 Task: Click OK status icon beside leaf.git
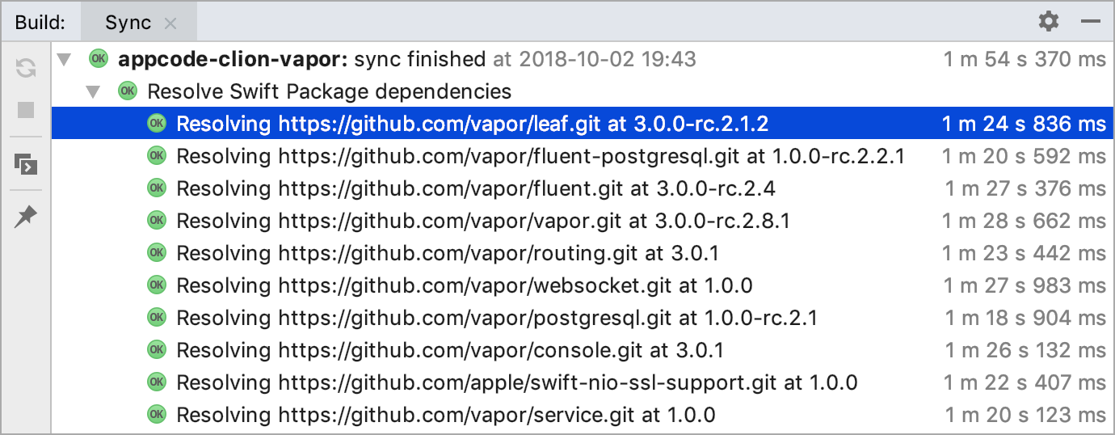[157, 123]
